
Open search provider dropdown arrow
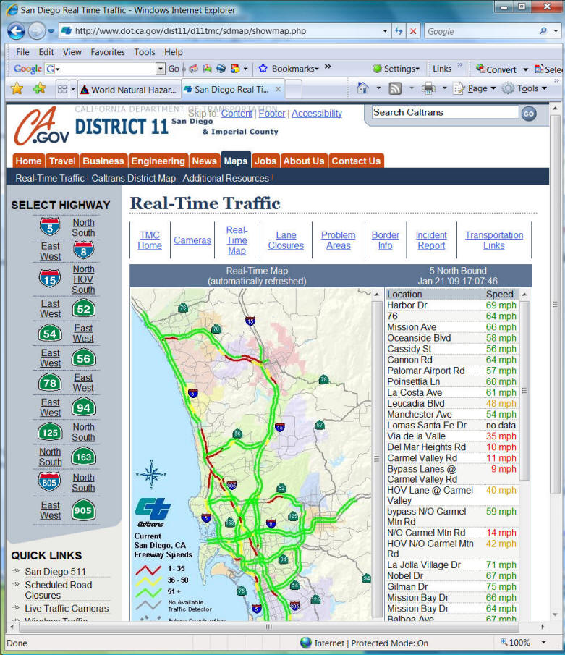556,31
